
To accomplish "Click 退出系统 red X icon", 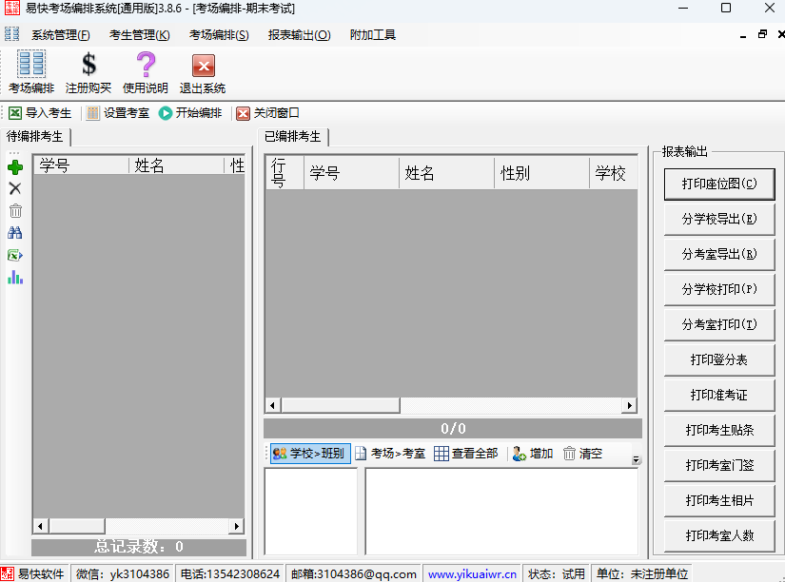I will (x=203, y=72).
